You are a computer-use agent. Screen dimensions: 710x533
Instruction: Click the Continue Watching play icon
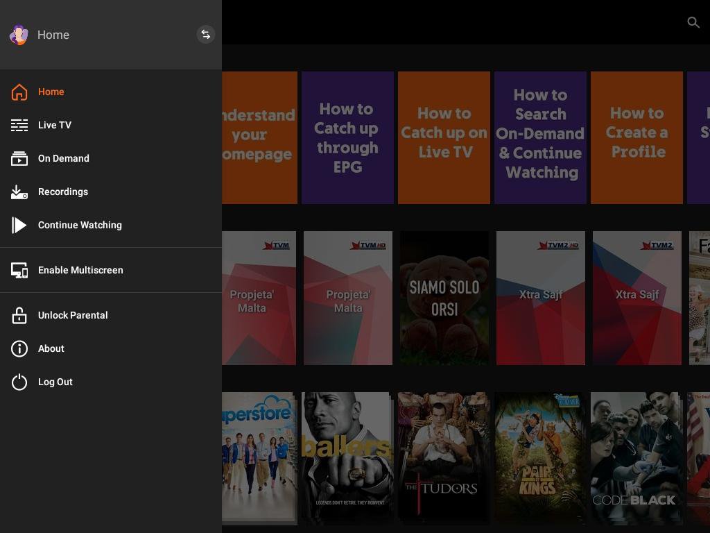tap(19, 226)
